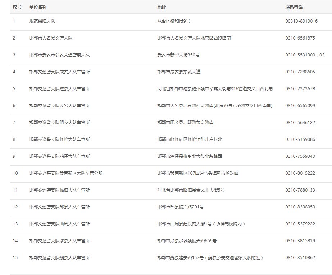Click phone number 00310-8010016
Viewport: 332px width, 275px height.
[x=301, y=21]
